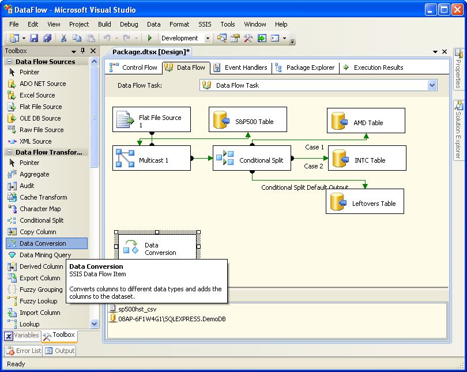The height and width of the screenshot is (372, 467).
Task: Switch to the Event Handlers tab
Action: tap(242, 67)
